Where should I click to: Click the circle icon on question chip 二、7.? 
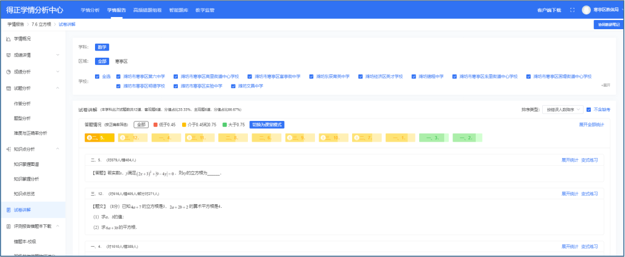(x=357, y=138)
